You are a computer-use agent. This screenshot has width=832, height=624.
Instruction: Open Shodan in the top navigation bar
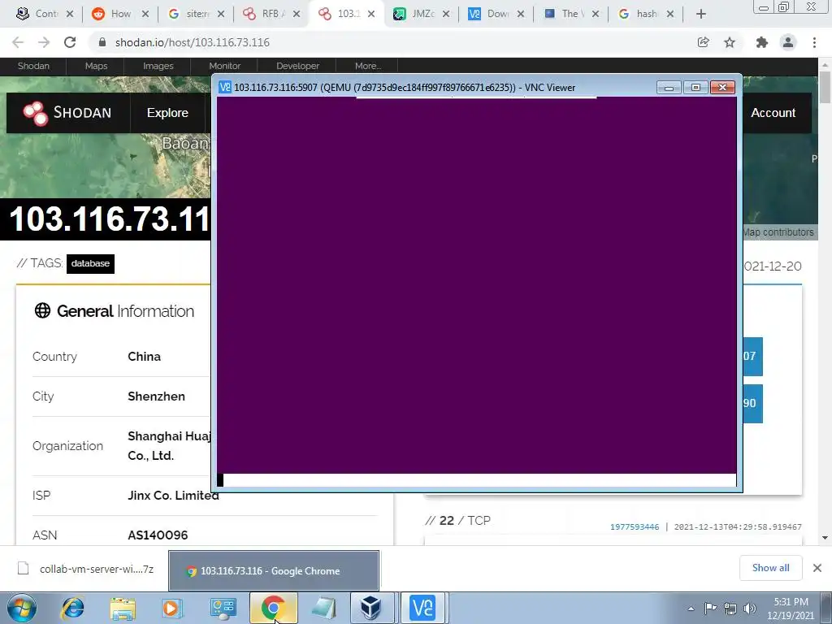point(33,66)
